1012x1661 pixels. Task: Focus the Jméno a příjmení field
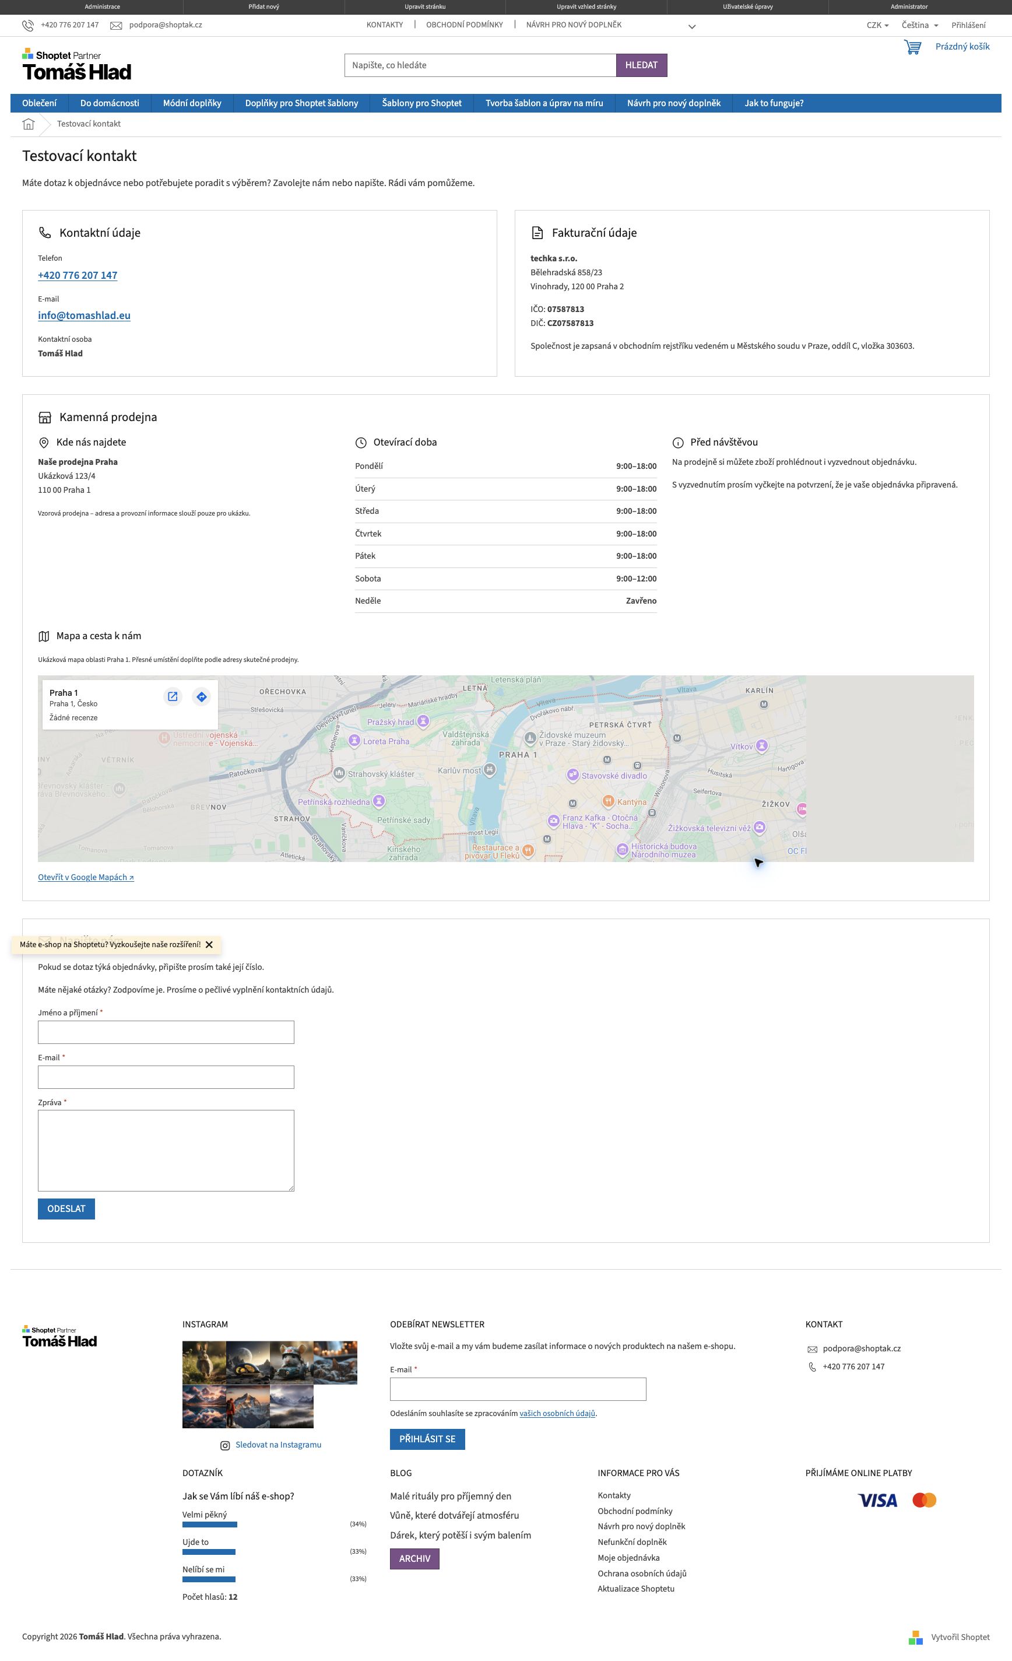tap(166, 1032)
